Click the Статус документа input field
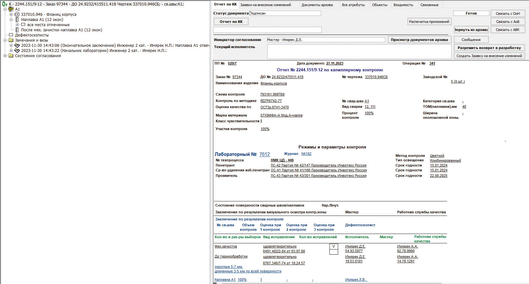529x284 pixels. click(x=285, y=13)
